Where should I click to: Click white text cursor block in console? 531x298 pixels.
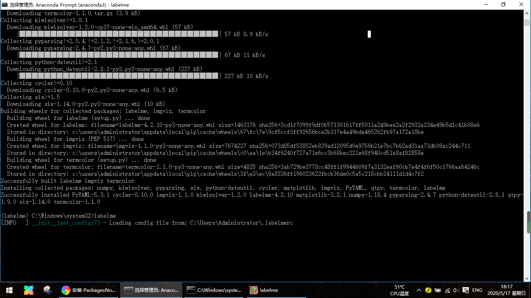click(369, 34)
